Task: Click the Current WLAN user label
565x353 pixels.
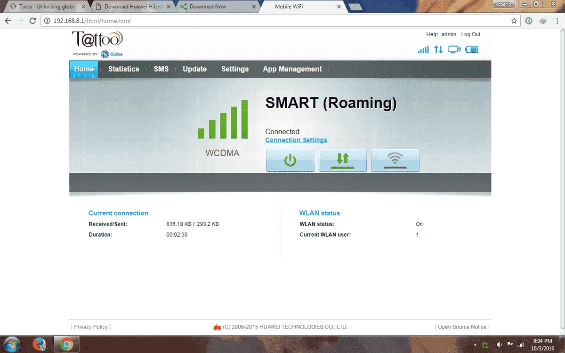Action: pos(325,234)
